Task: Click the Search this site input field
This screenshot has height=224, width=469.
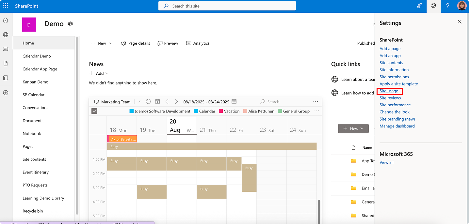Action: pos(227,6)
